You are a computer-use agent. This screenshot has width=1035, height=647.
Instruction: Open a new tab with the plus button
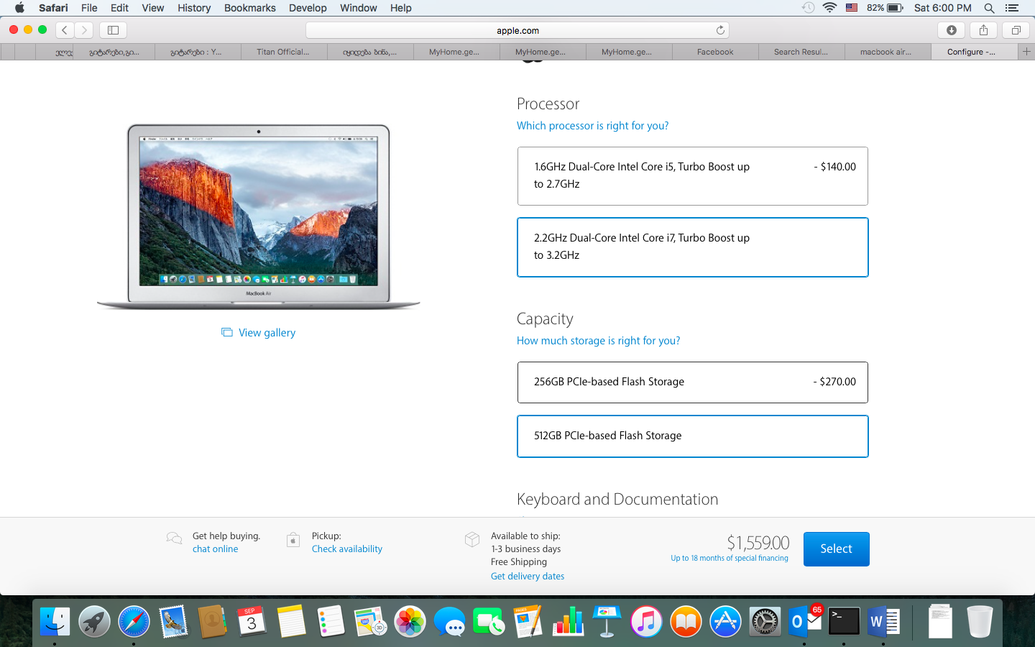coord(1026,52)
